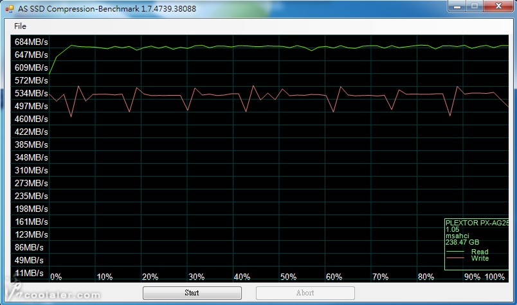This screenshot has width=517, height=305.
Task: Click the 684MB/s axis label
Action: (x=31, y=42)
